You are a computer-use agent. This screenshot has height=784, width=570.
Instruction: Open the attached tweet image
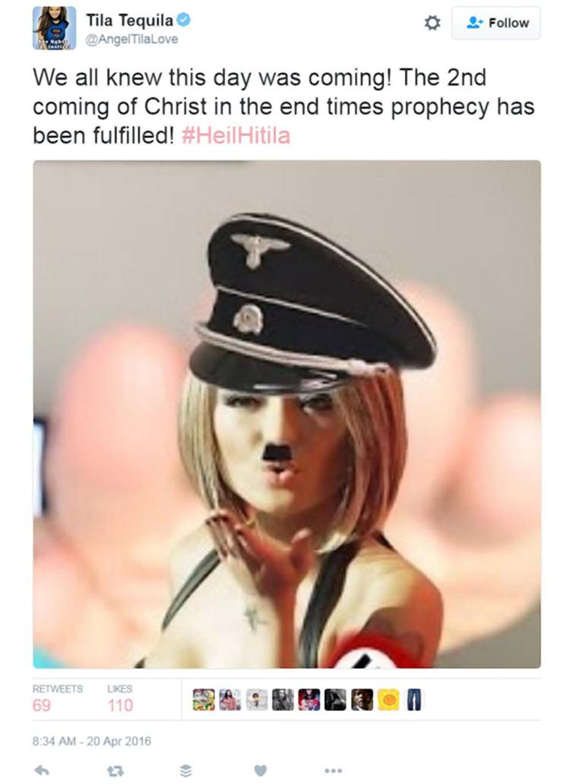point(287,414)
